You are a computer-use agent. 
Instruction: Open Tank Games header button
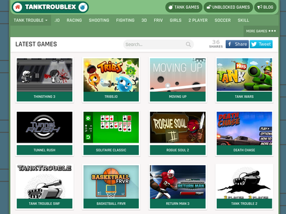click(184, 7)
